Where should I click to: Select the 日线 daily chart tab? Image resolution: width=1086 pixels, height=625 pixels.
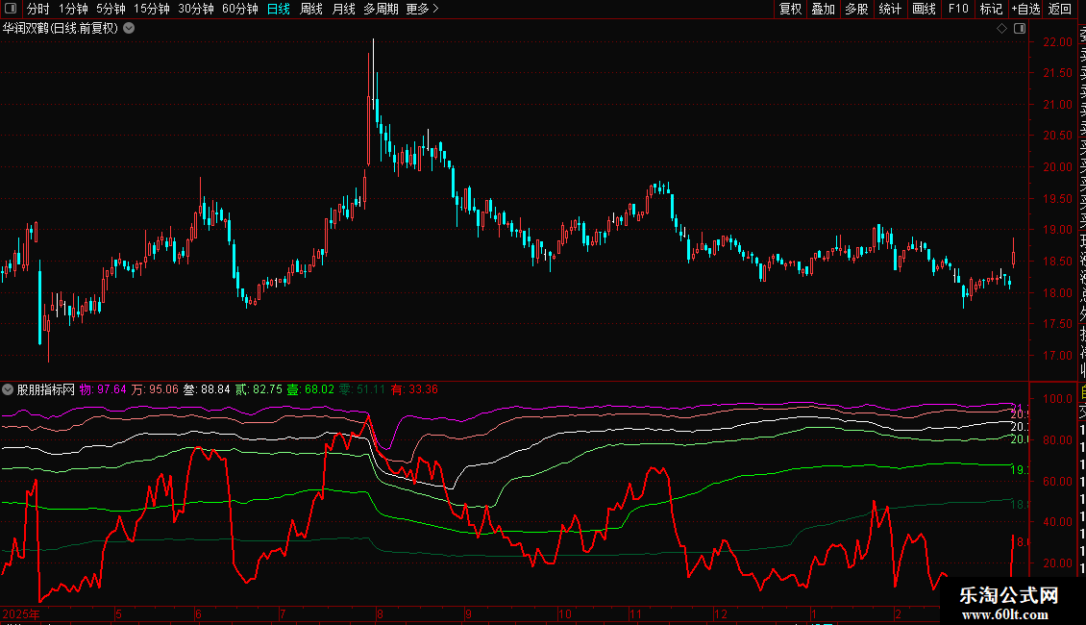279,9
